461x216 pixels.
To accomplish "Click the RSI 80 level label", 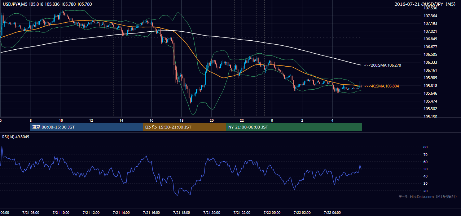I will click(x=426, y=147).
